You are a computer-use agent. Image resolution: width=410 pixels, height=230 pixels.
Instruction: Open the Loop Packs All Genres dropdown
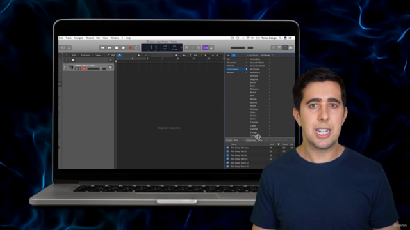266,56
